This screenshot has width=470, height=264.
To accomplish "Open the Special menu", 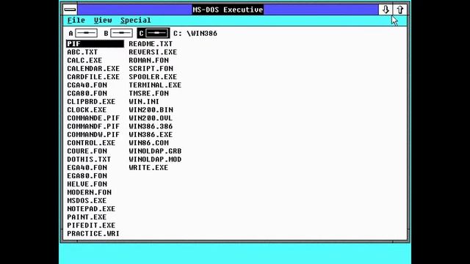I will (135, 20).
